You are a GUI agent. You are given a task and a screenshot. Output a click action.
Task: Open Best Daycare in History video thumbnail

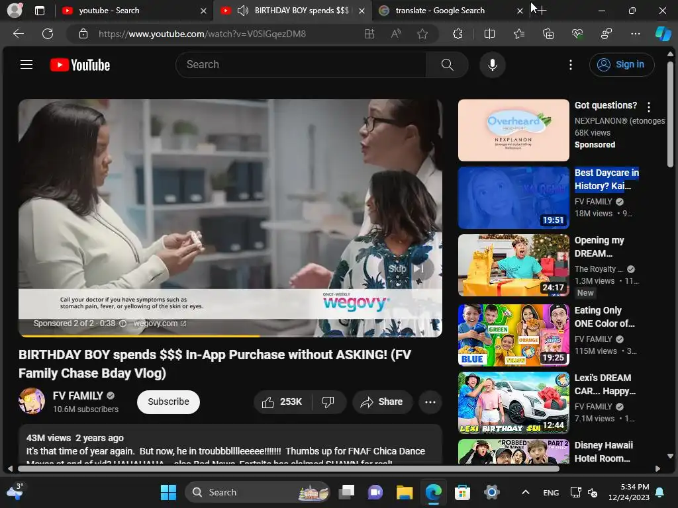coord(513,197)
